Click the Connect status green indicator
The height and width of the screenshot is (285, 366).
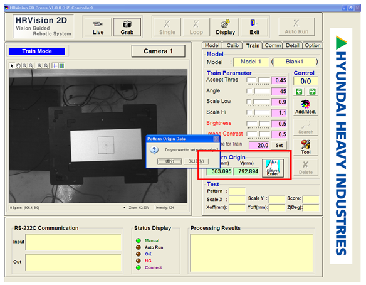click(x=139, y=267)
